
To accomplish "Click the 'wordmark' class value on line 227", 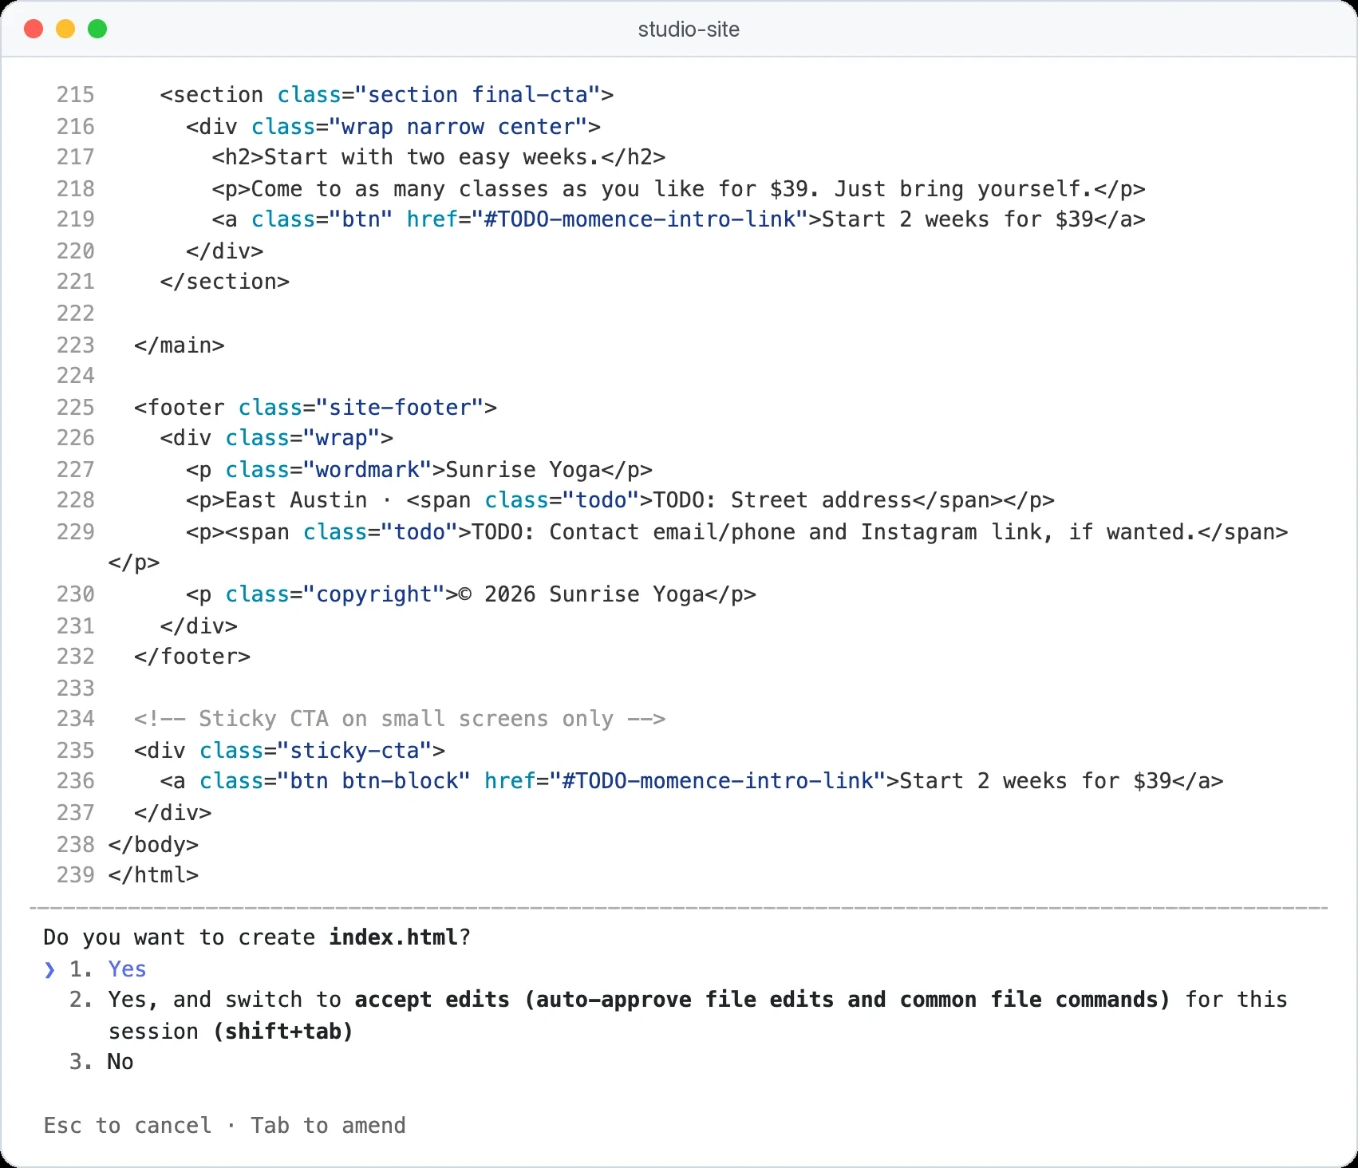I will [x=368, y=470].
